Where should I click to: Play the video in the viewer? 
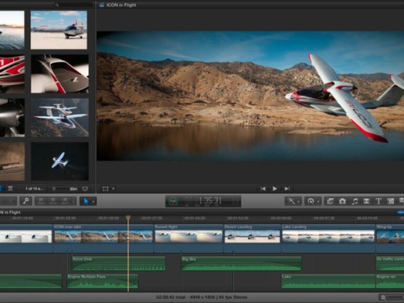(274, 189)
